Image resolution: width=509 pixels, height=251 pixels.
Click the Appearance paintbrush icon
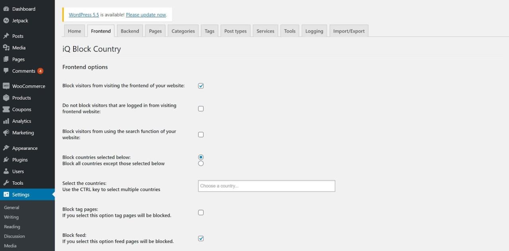coord(6,148)
